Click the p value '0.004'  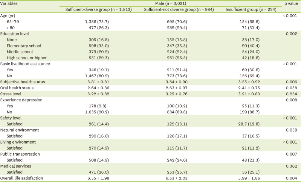292,178
